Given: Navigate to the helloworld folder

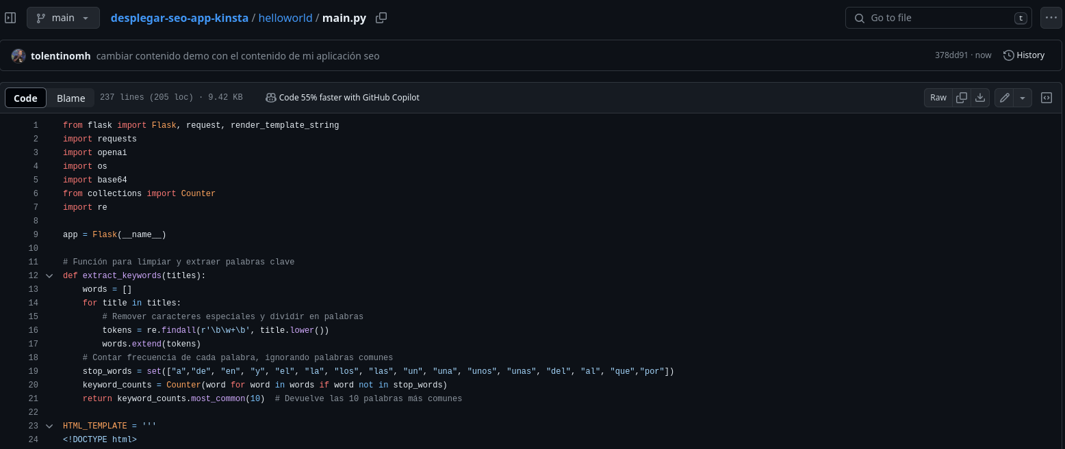Looking at the screenshot, I should (x=285, y=18).
